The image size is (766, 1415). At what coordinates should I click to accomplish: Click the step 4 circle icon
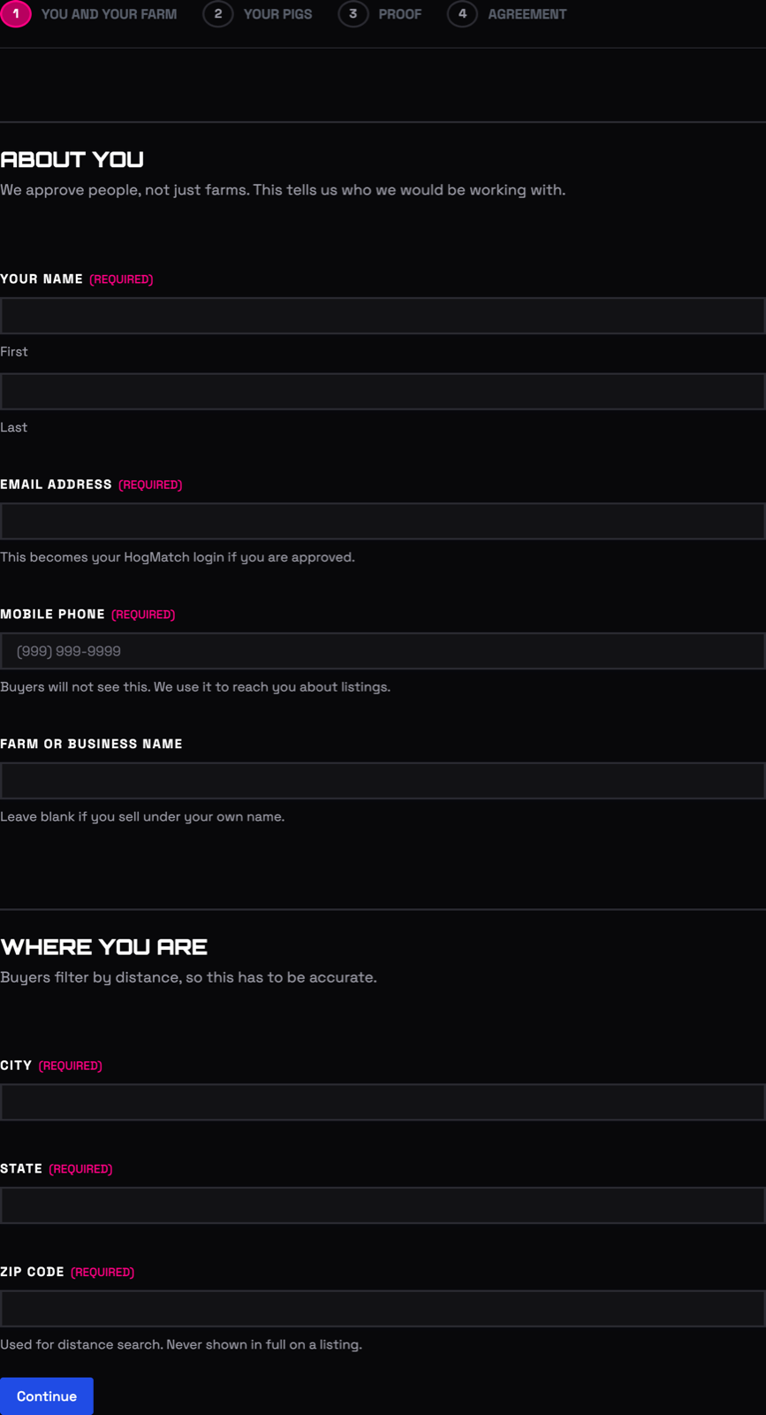tap(462, 14)
